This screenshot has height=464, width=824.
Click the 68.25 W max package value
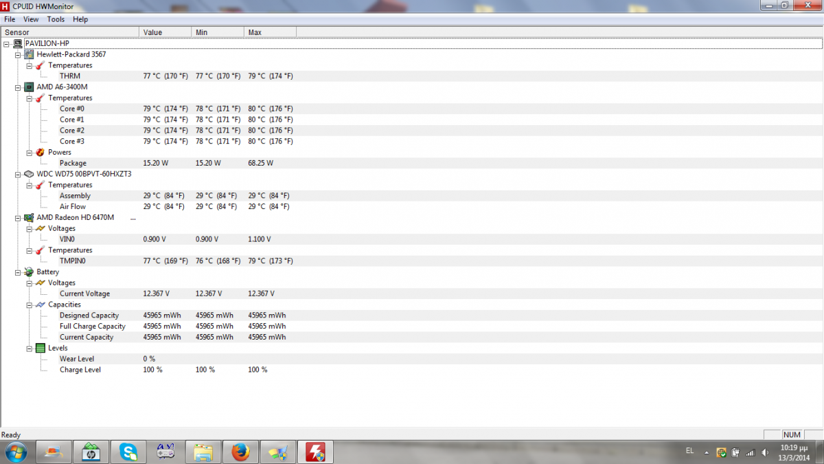(260, 164)
